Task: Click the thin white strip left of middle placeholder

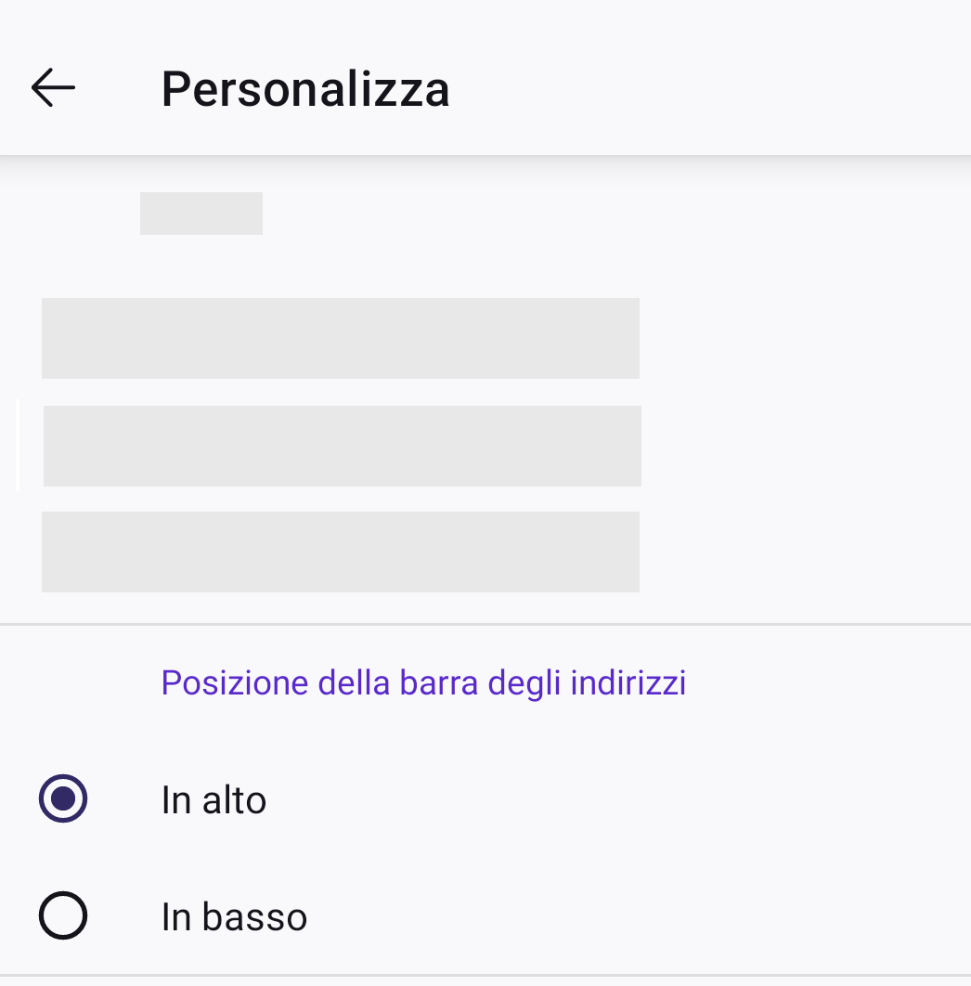Action: click(x=18, y=444)
